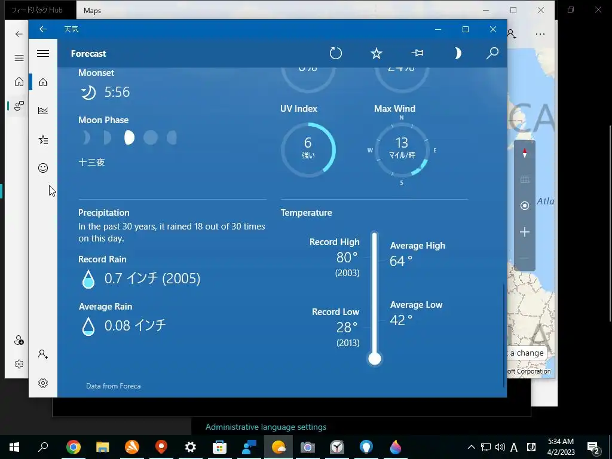This screenshot has width=612, height=459.
Task: Open Feedback Hub feedback section icon
Action: point(19,105)
